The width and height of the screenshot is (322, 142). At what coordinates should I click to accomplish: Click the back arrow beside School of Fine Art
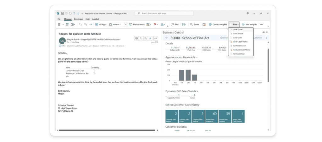click(x=167, y=38)
